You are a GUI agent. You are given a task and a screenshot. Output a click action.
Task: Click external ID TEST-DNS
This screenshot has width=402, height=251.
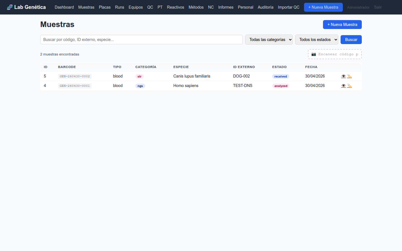243,86
